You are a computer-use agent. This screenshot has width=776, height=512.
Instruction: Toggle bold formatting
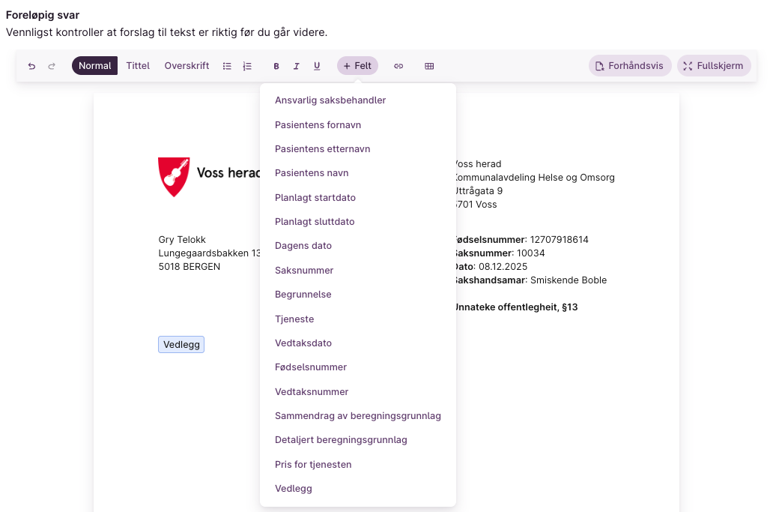coord(276,66)
